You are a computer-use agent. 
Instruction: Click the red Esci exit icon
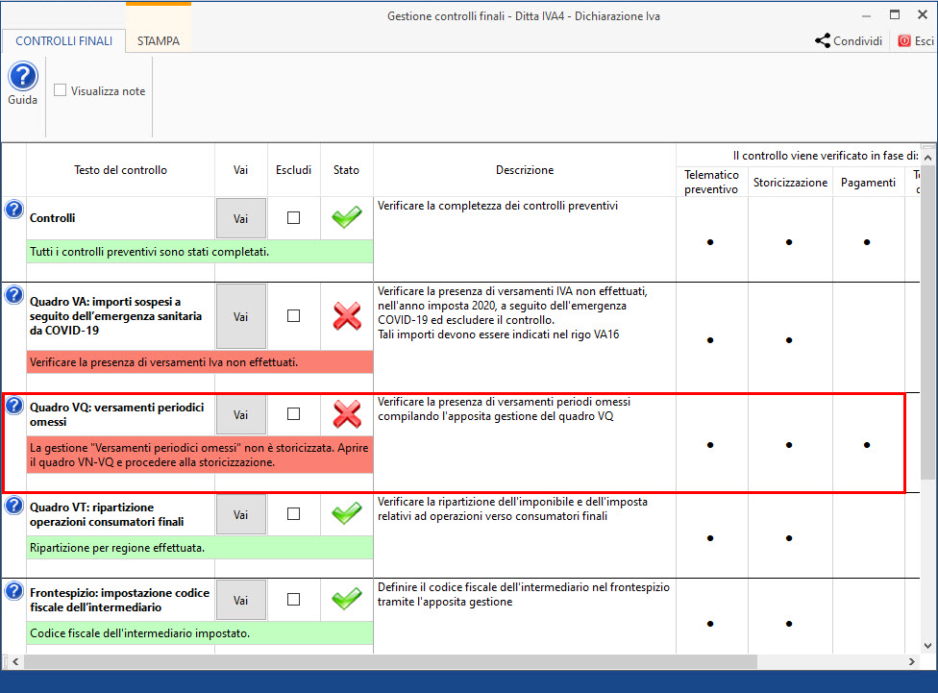(904, 41)
